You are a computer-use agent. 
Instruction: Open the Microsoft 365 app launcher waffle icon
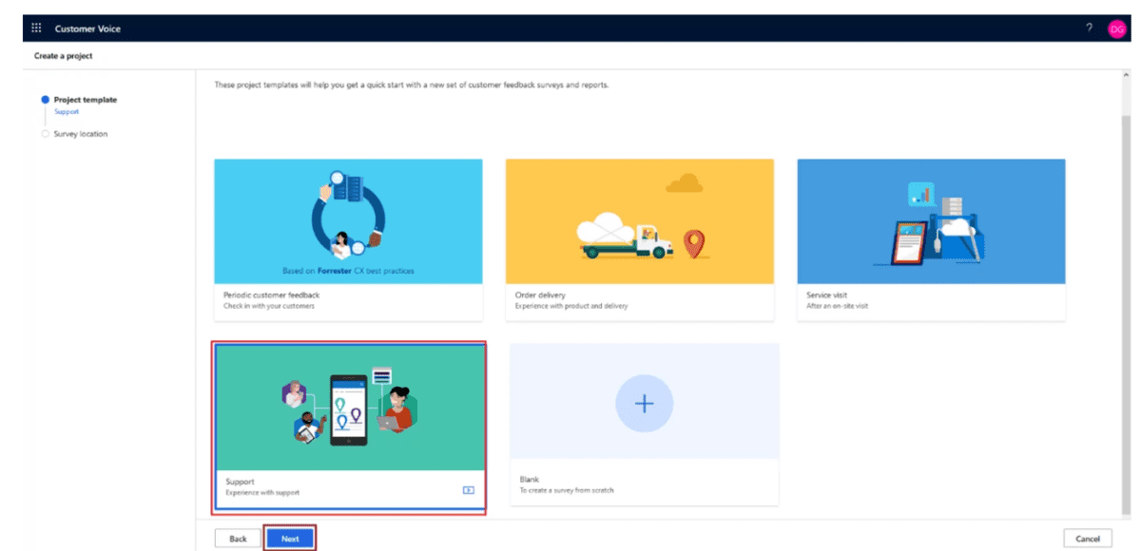[x=36, y=28]
